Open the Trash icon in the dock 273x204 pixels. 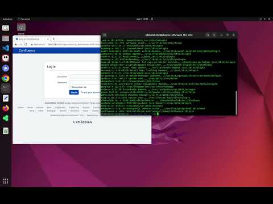6,131
